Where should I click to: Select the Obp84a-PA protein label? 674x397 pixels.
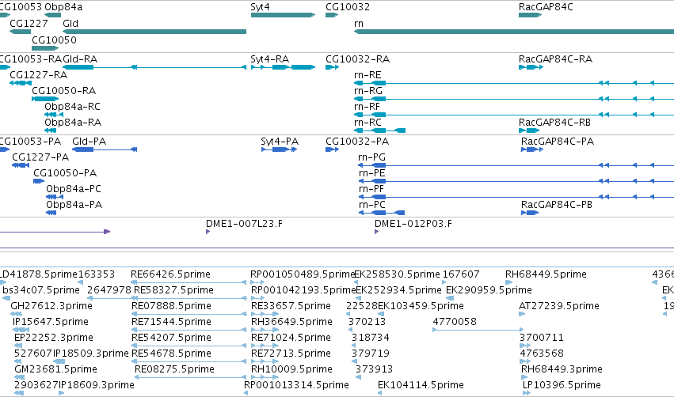[x=74, y=205]
